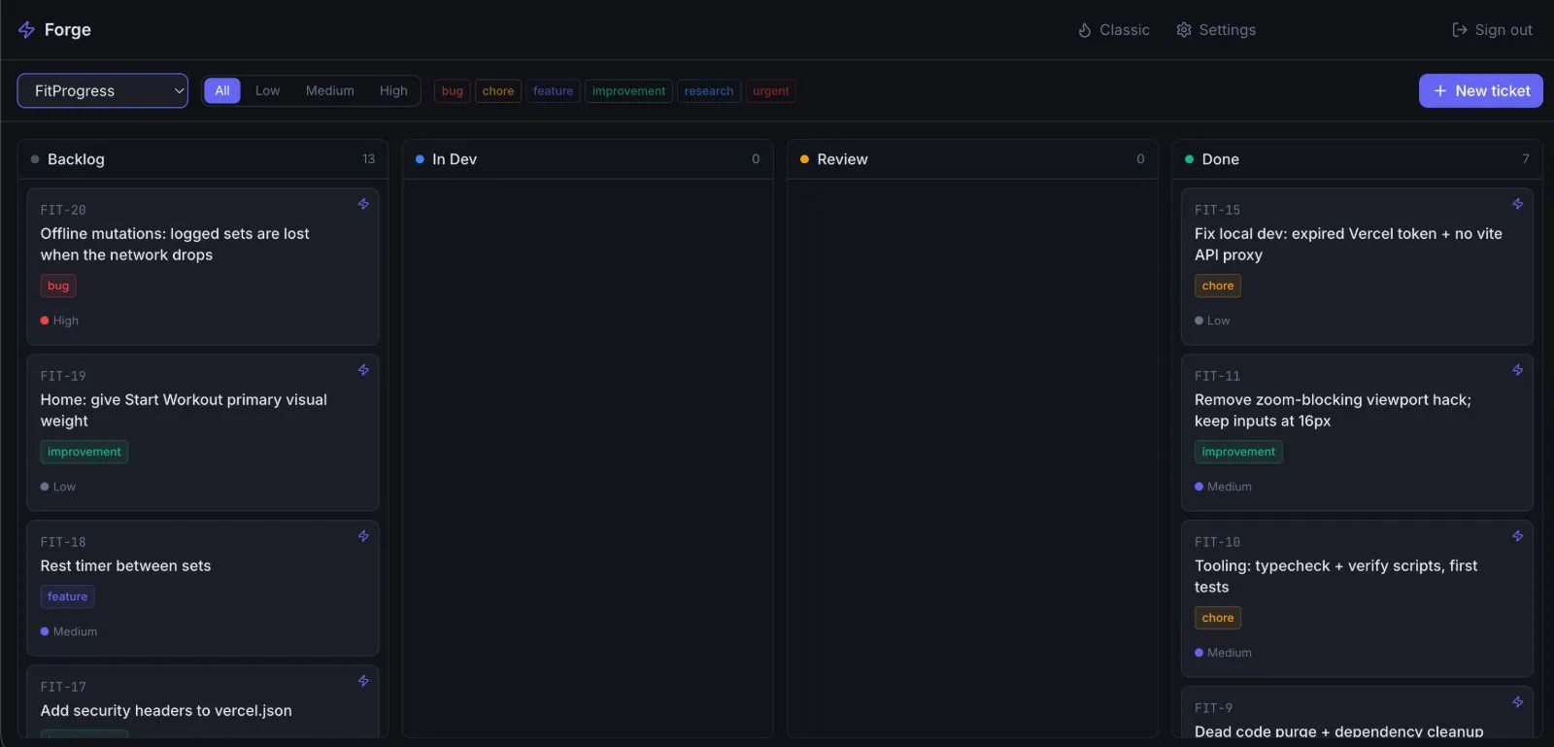Viewport: 1554px width, 747px height.
Task: Select the All priority filter
Action: click(222, 90)
